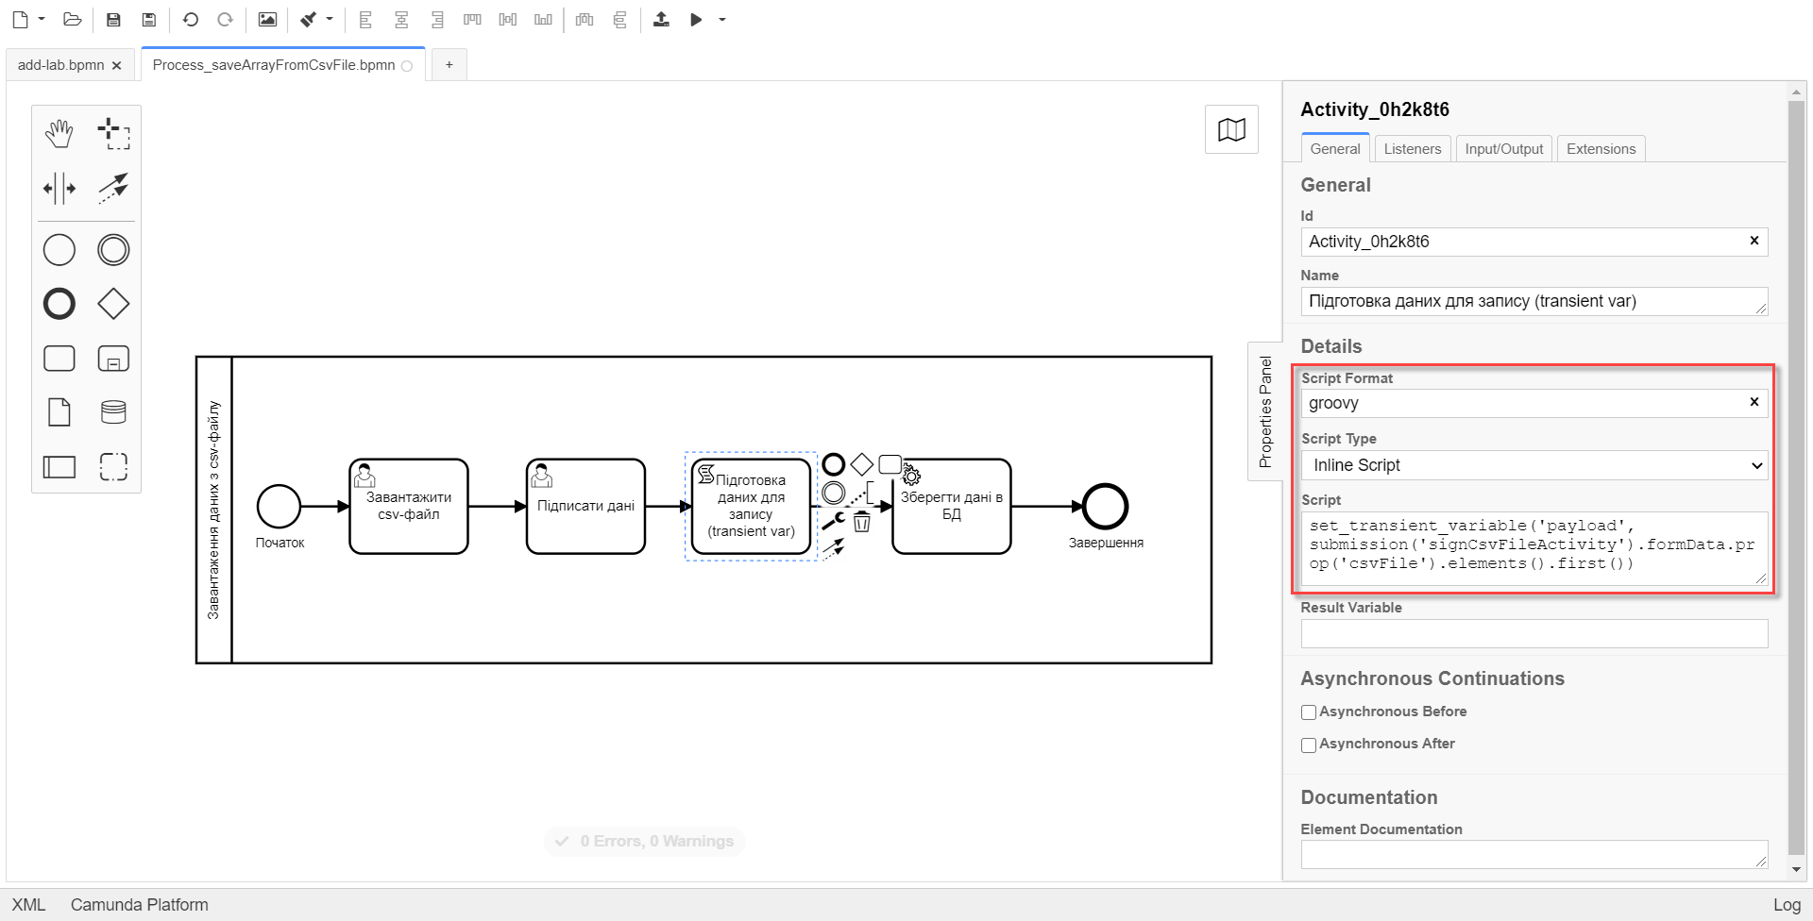Open the 0 Errors, 0 Warnings report
The image size is (1813, 921).
(644, 841)
